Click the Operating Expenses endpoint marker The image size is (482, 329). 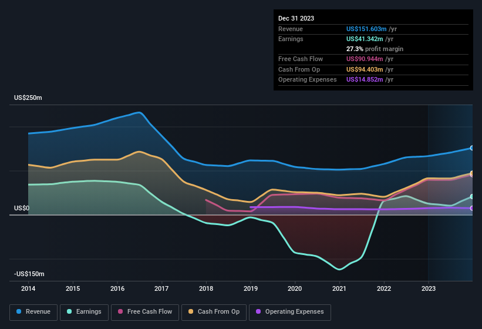point(472,209)
